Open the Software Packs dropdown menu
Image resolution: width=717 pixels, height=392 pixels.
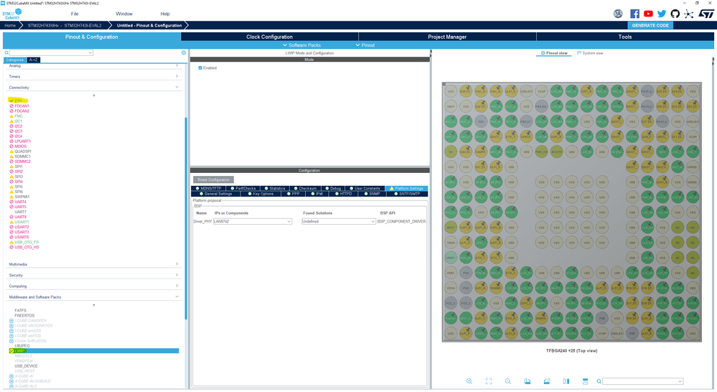click(x=301, y=45)
